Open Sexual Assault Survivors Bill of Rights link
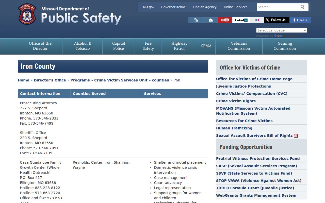The height and width of the screenshot is (203, 325). click(254, 136)
